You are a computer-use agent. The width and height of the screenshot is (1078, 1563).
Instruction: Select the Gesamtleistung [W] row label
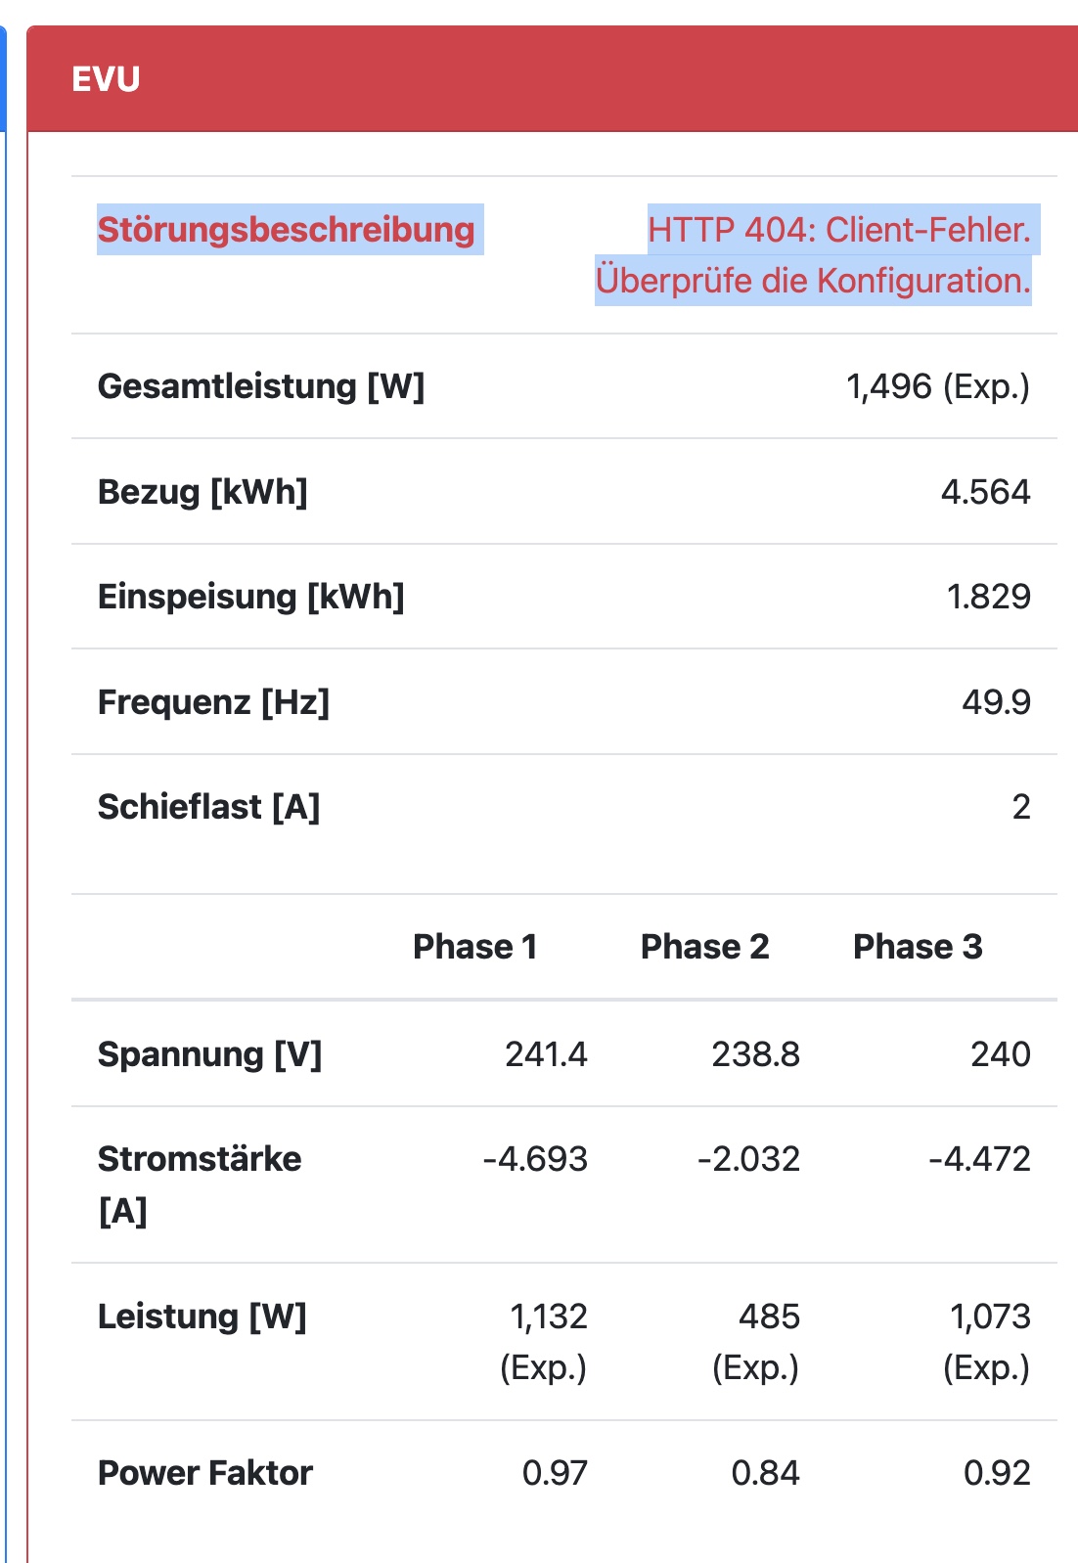pyautogui.click(x=261, y=386)
